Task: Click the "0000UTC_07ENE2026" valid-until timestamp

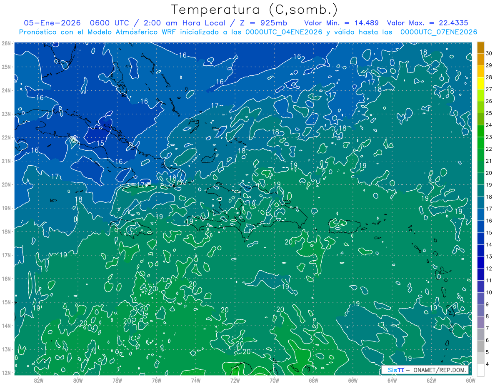Action: click(x=438, y=32)
